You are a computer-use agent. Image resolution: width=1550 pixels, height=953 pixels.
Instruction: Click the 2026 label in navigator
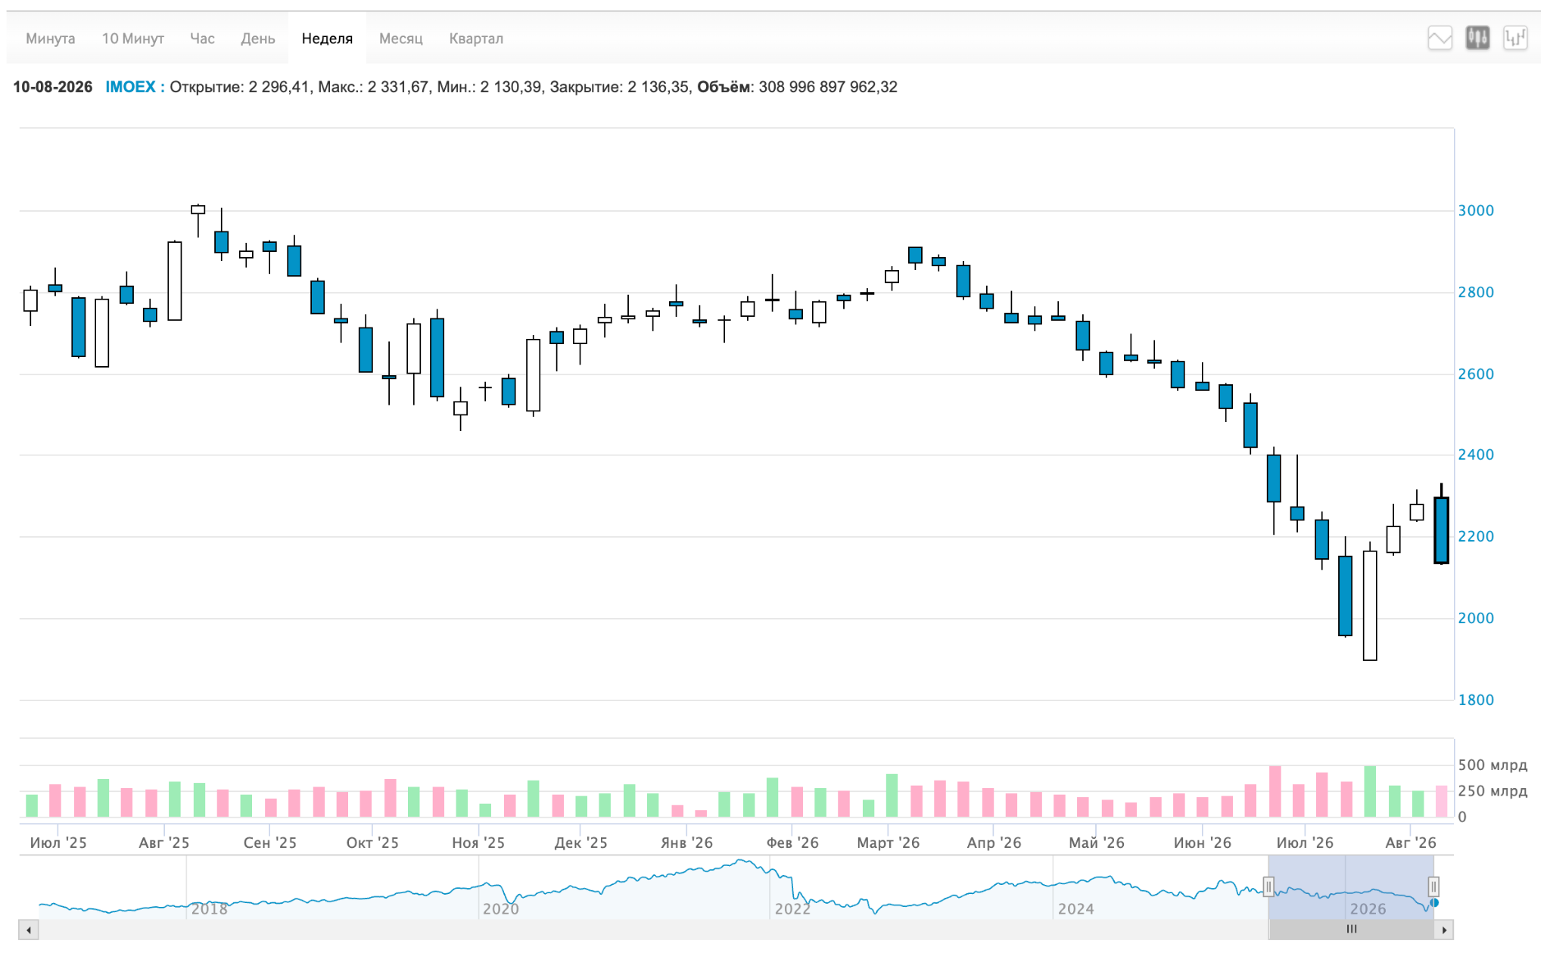click(x=1368, y=909)
